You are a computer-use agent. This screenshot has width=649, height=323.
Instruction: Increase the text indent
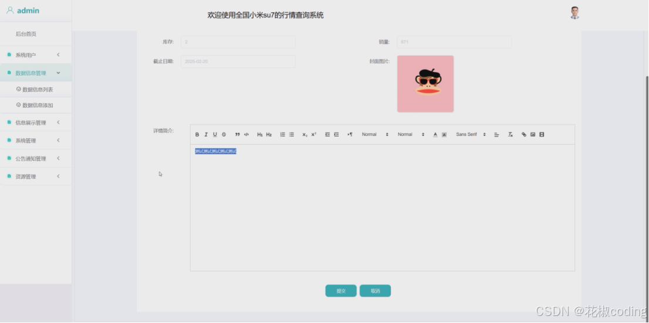(x=336, y=134)
